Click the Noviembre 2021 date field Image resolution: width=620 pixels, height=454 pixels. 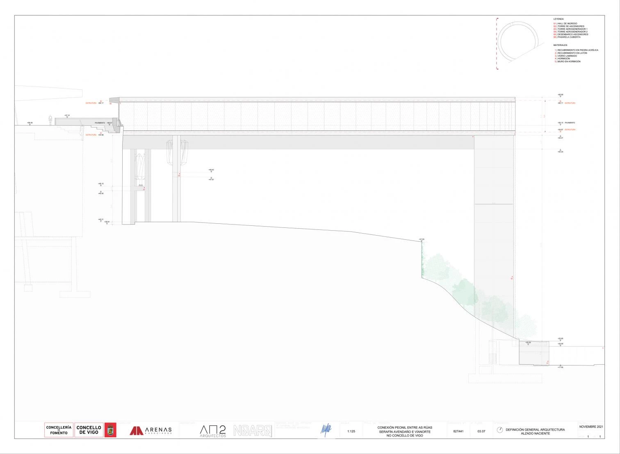click(x=591, y=427)
